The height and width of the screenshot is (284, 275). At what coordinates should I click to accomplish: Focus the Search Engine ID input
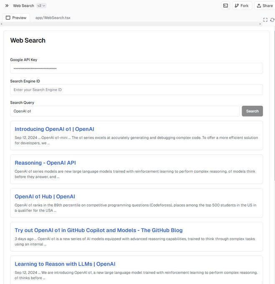pyautogui.click(x=136, y=90)
